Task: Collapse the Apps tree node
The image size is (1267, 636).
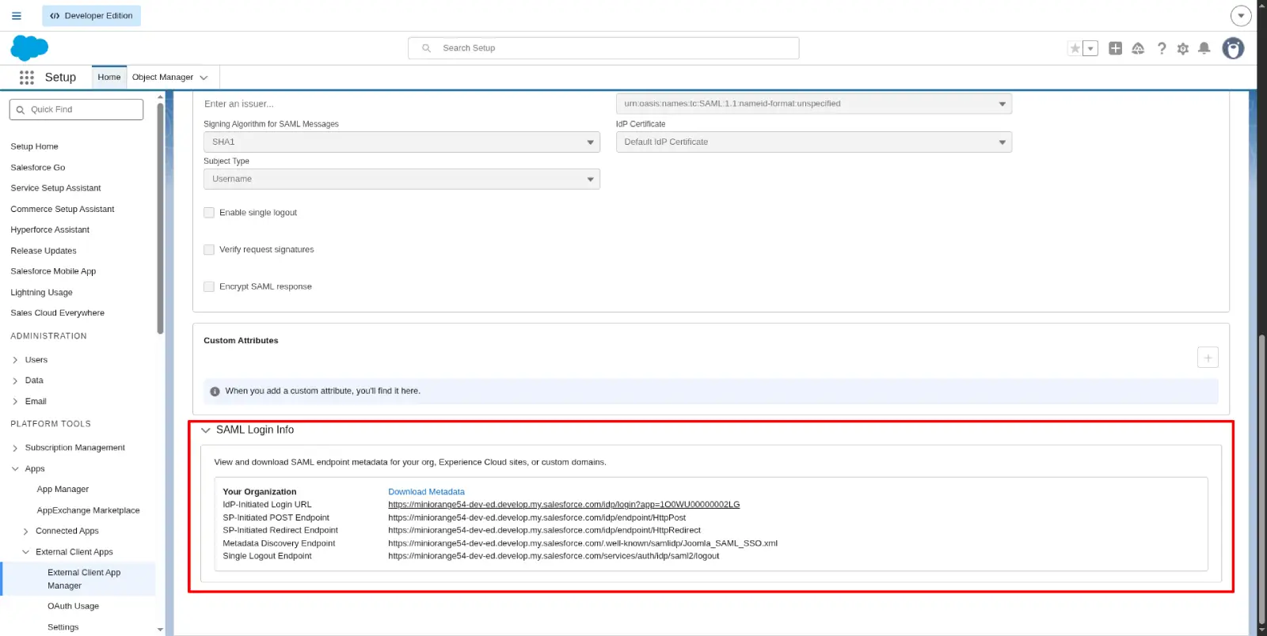Action: coord(15,469)
